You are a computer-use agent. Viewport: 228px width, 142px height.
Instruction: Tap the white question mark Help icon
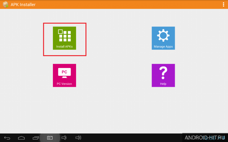[x=163, y=73]
